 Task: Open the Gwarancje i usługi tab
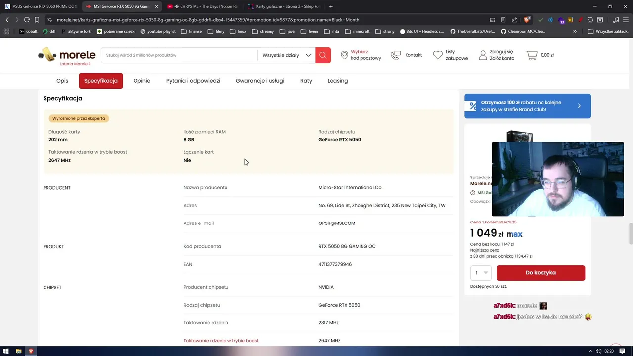coord(260,81)
